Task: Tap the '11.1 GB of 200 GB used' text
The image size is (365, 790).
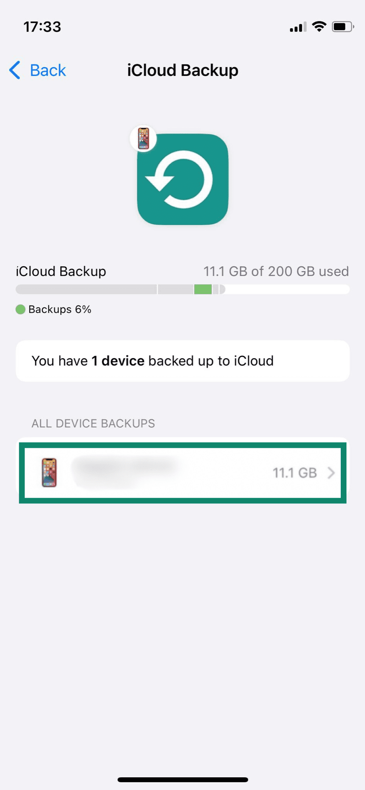Action: tap(275, 271)
